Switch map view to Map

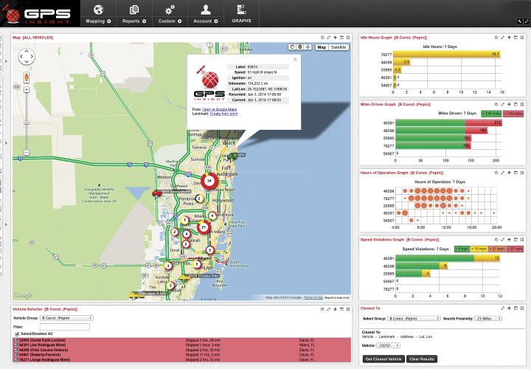point(322,47)
